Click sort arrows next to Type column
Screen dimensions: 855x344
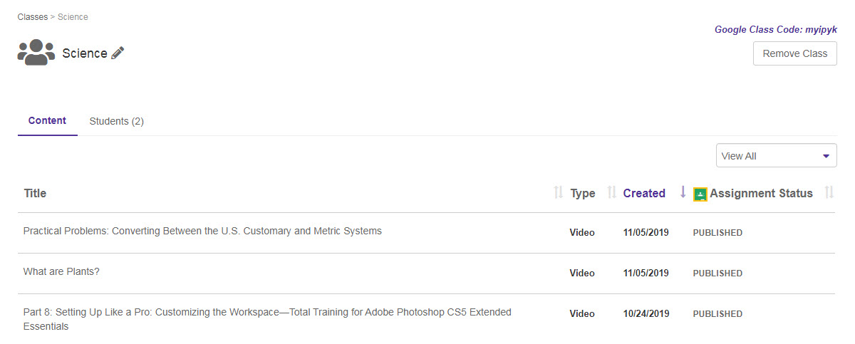point(611,193)
